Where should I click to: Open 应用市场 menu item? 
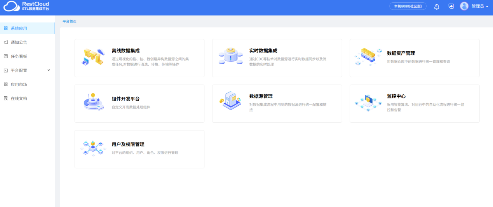pos(28,84)
